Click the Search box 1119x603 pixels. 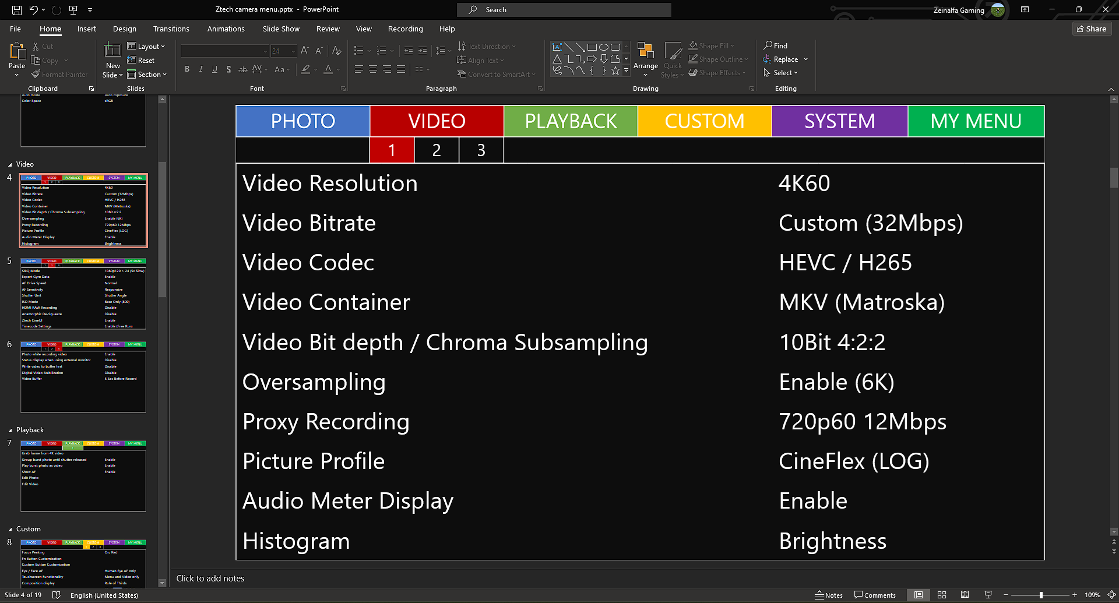pyautogui.click(x=564, y=10)
